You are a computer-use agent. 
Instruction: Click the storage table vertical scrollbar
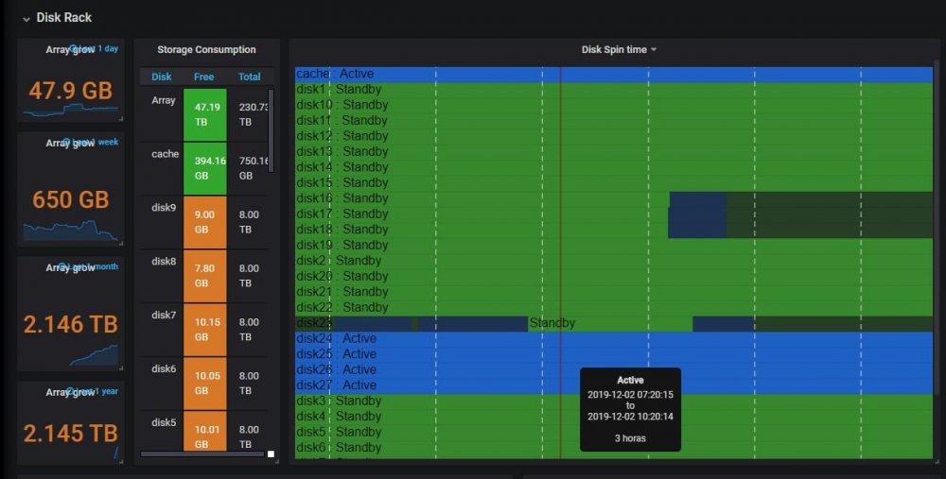click(x=271, y=130)
